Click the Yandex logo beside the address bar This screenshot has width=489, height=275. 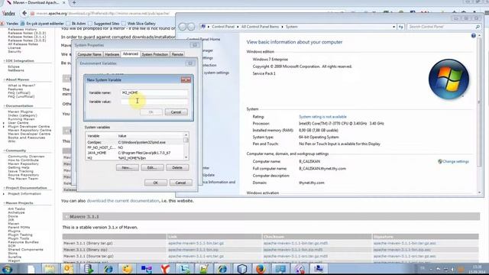point(8,14)
